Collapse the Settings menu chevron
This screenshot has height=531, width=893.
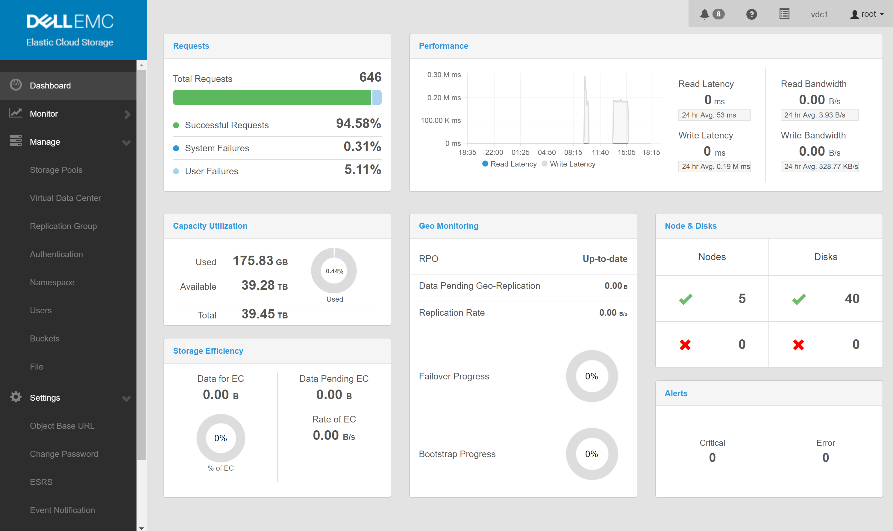pyautogui.click(x=126, y=398)
